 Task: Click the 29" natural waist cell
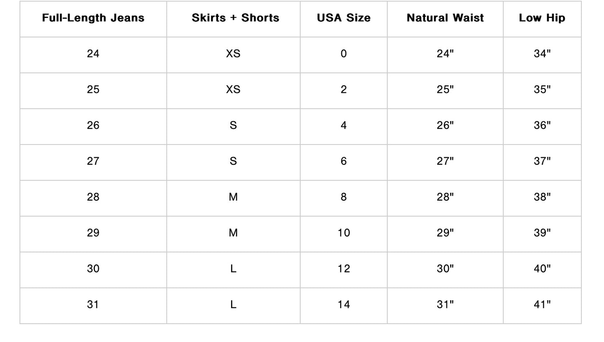[x=445, y=233]
